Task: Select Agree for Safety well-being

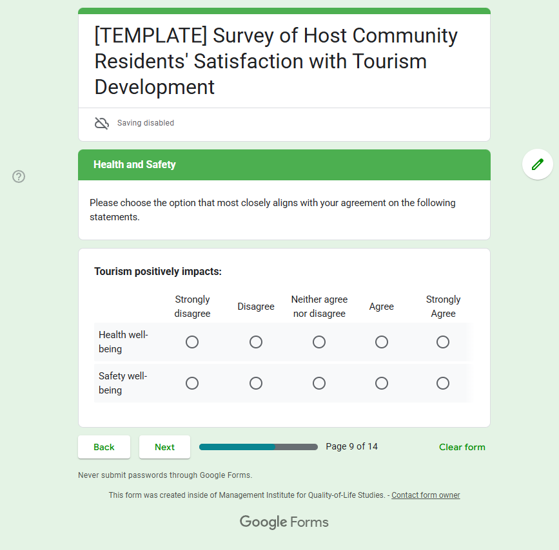Action: click(x=382, y=383)
